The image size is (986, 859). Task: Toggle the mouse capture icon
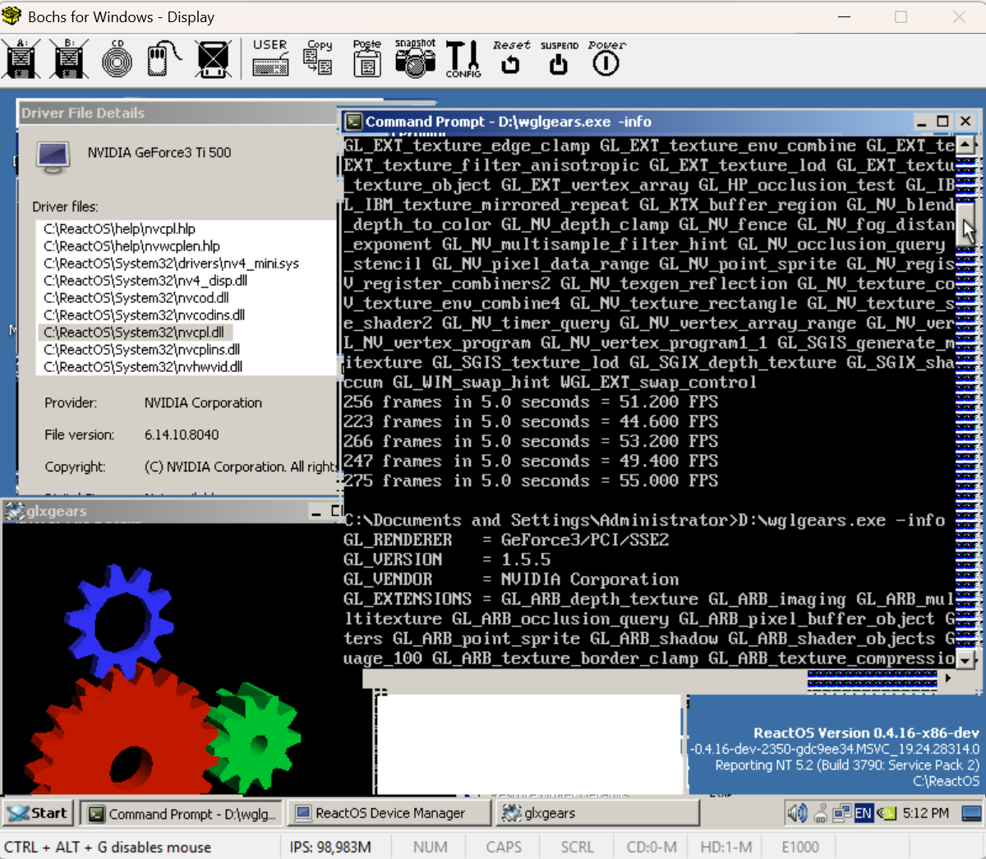coord(164,60)
